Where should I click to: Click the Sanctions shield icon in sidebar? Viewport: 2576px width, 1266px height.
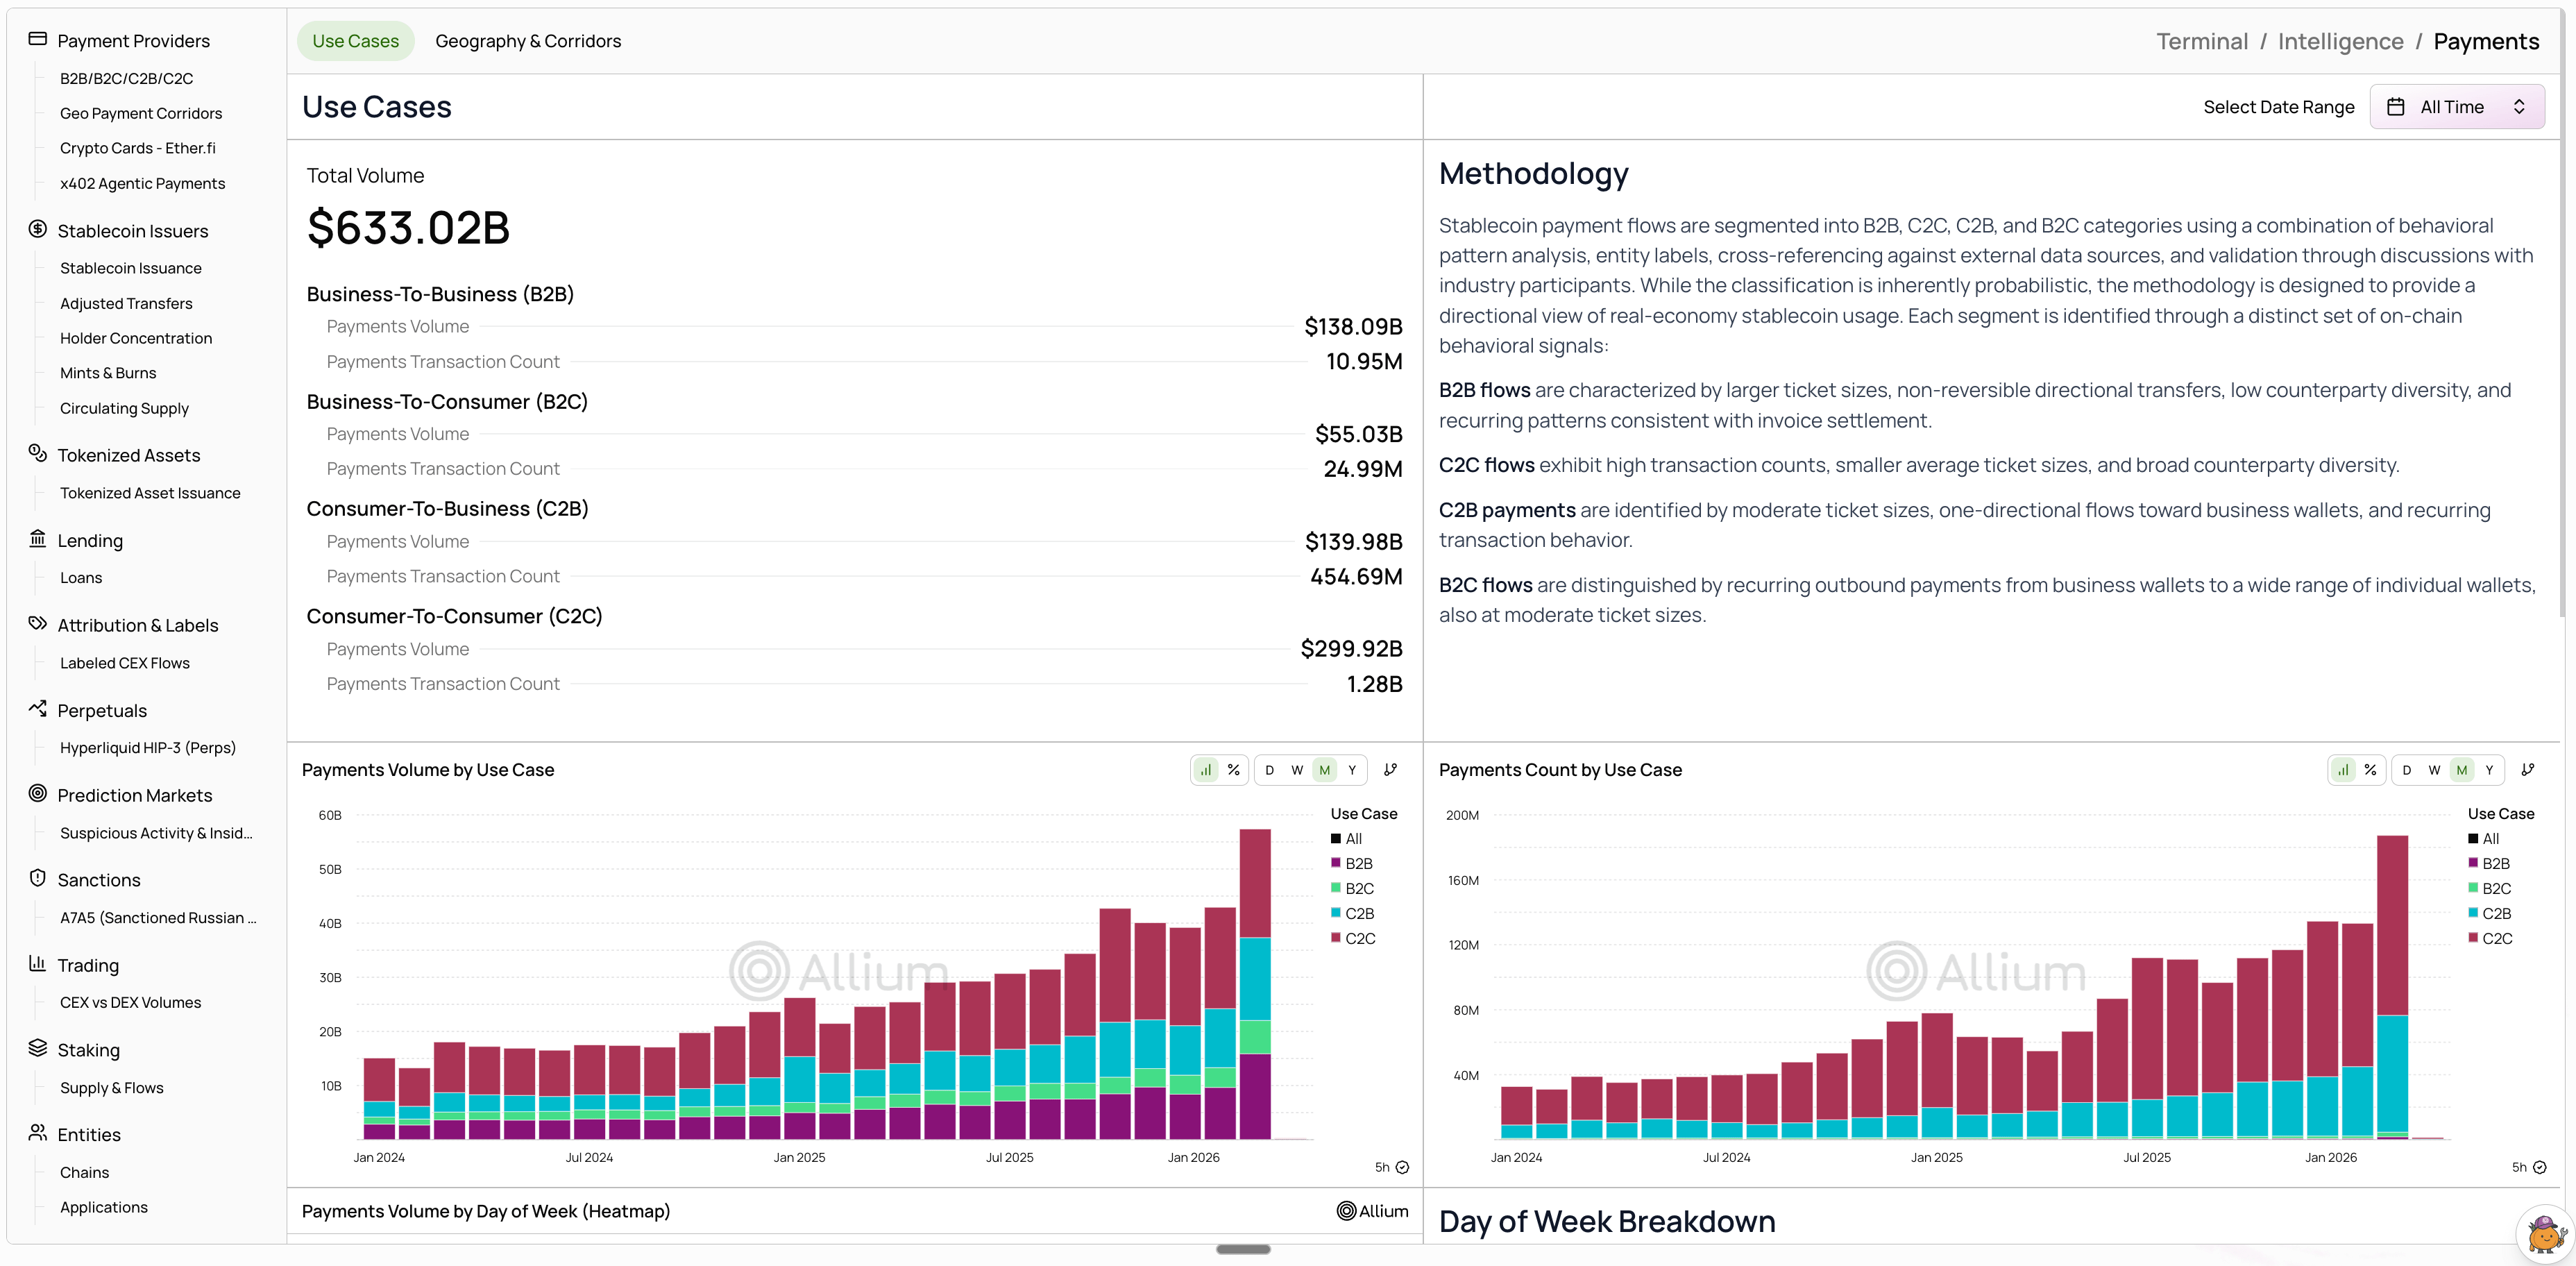click(x=38, y=879)
